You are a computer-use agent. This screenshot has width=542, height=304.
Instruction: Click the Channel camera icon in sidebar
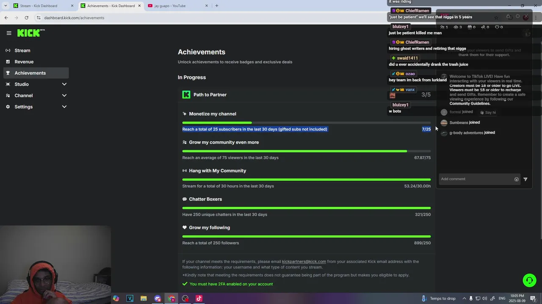point(8,95)
